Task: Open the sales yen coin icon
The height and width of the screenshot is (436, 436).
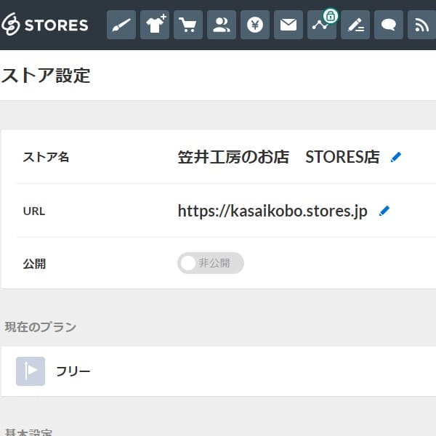Action: click(x=255, y=25)
